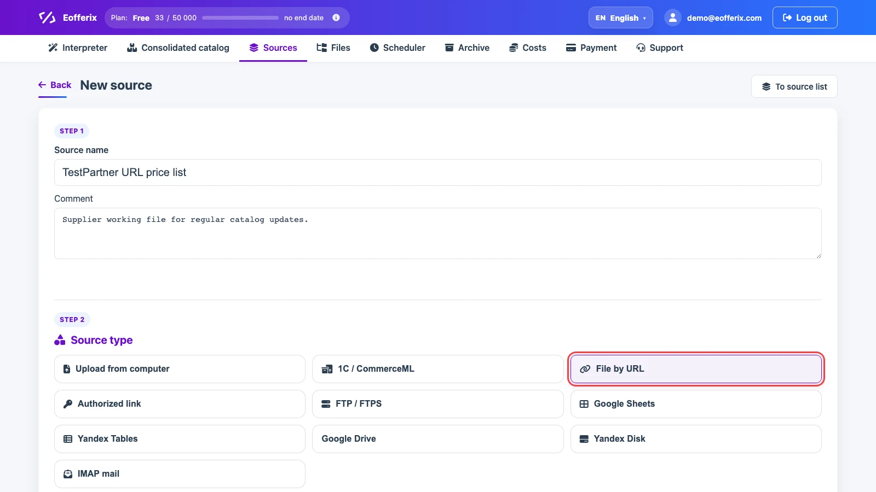Click the layers icon in To source list
876x492 pixels.
[766, 86]
